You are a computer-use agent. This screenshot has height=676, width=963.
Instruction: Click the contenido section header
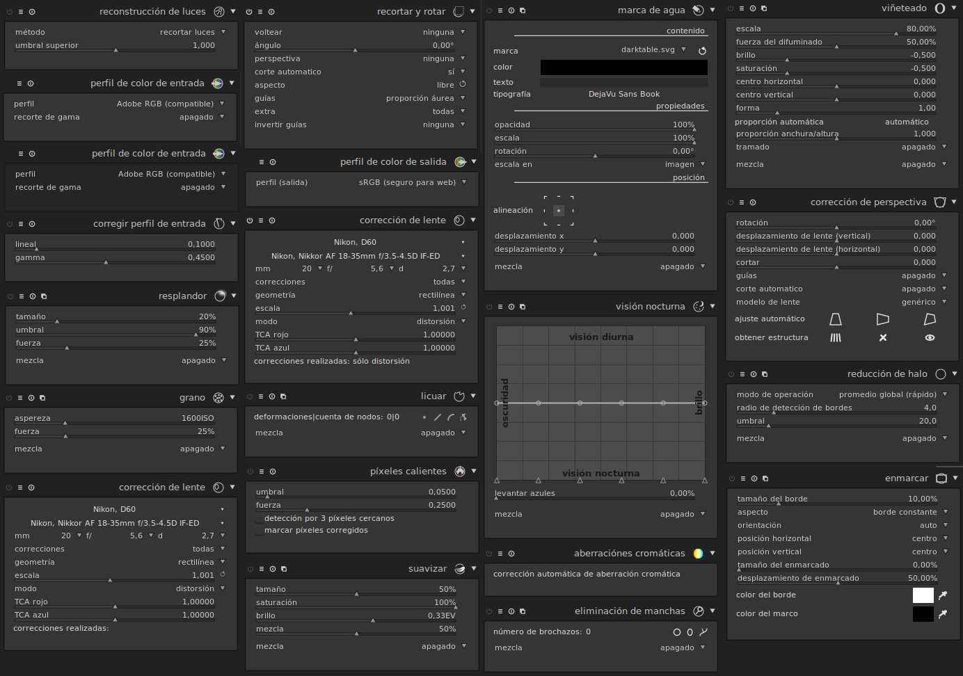point(685,31)
